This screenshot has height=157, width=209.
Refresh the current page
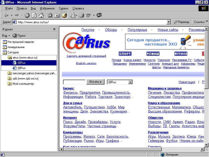(34, 15)
